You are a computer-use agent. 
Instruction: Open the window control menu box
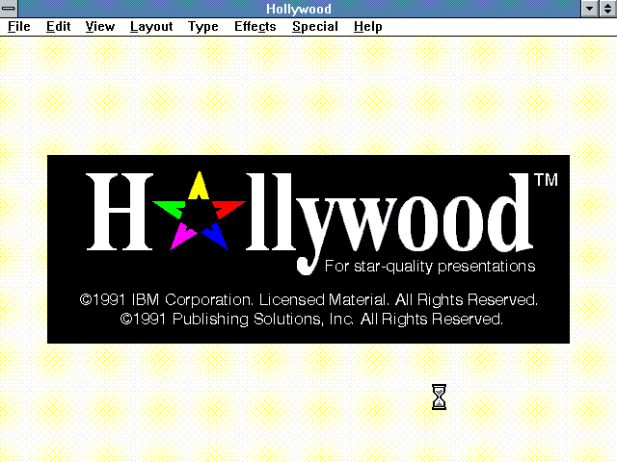pos(9,9)
